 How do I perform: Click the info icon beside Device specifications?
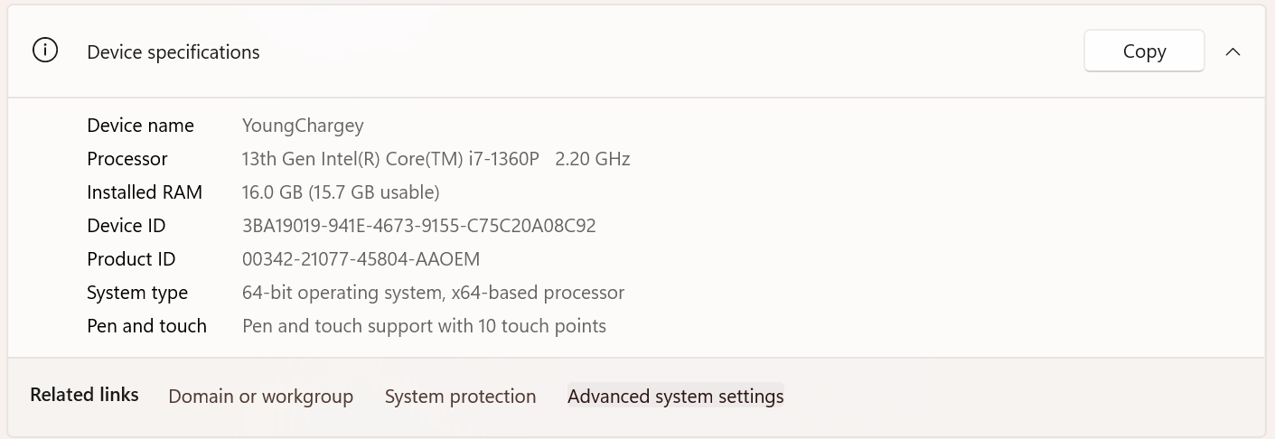pos(44,51)
